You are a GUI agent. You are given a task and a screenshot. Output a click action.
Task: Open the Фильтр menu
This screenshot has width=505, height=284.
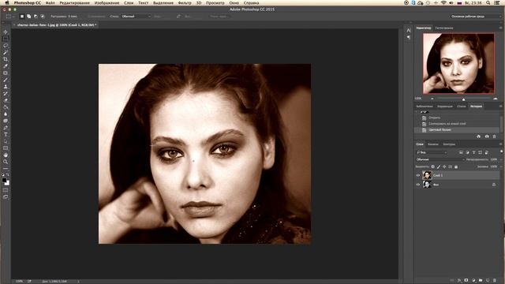(x=185, y=3)
